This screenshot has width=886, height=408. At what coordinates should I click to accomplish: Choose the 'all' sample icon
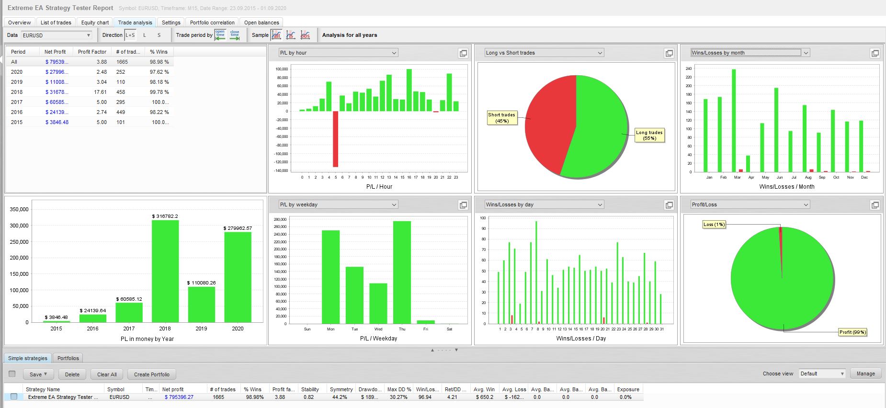276,35
